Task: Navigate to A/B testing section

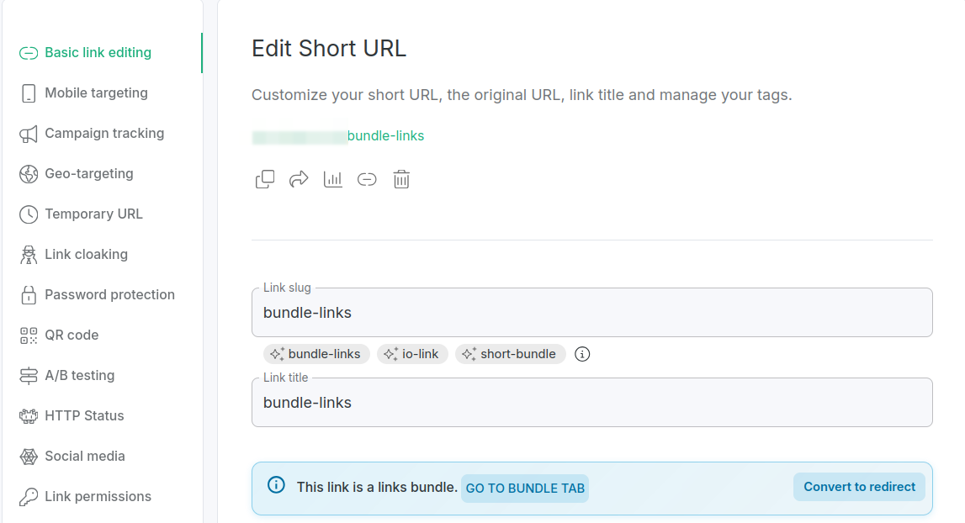Action: point(79,376)
